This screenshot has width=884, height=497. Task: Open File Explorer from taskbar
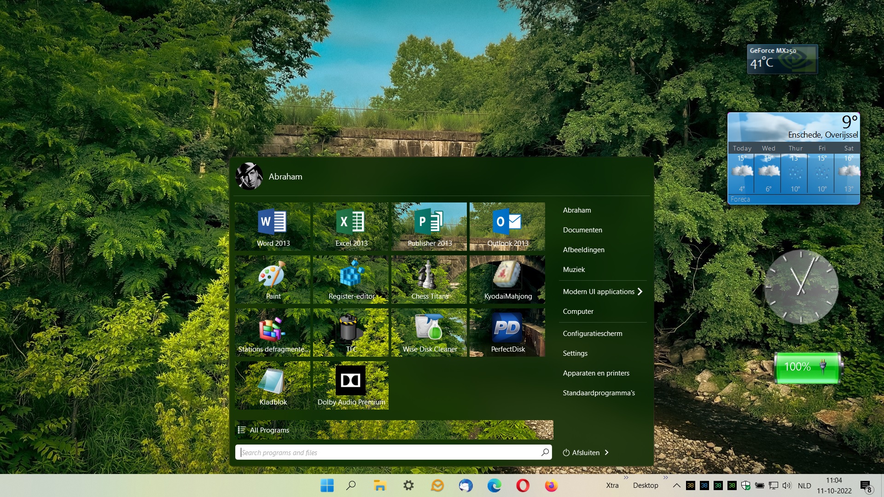click(x=380, y=485)
